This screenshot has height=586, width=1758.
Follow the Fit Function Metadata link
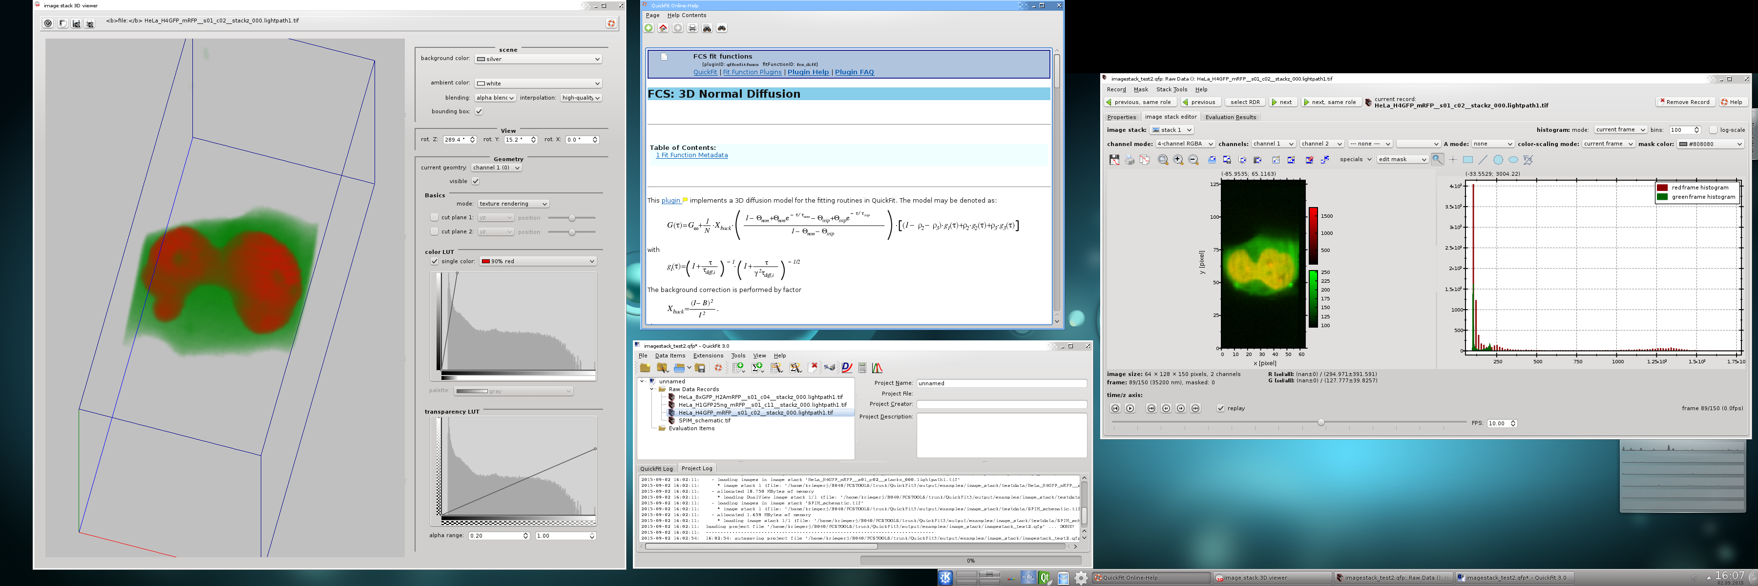point(692,156)
